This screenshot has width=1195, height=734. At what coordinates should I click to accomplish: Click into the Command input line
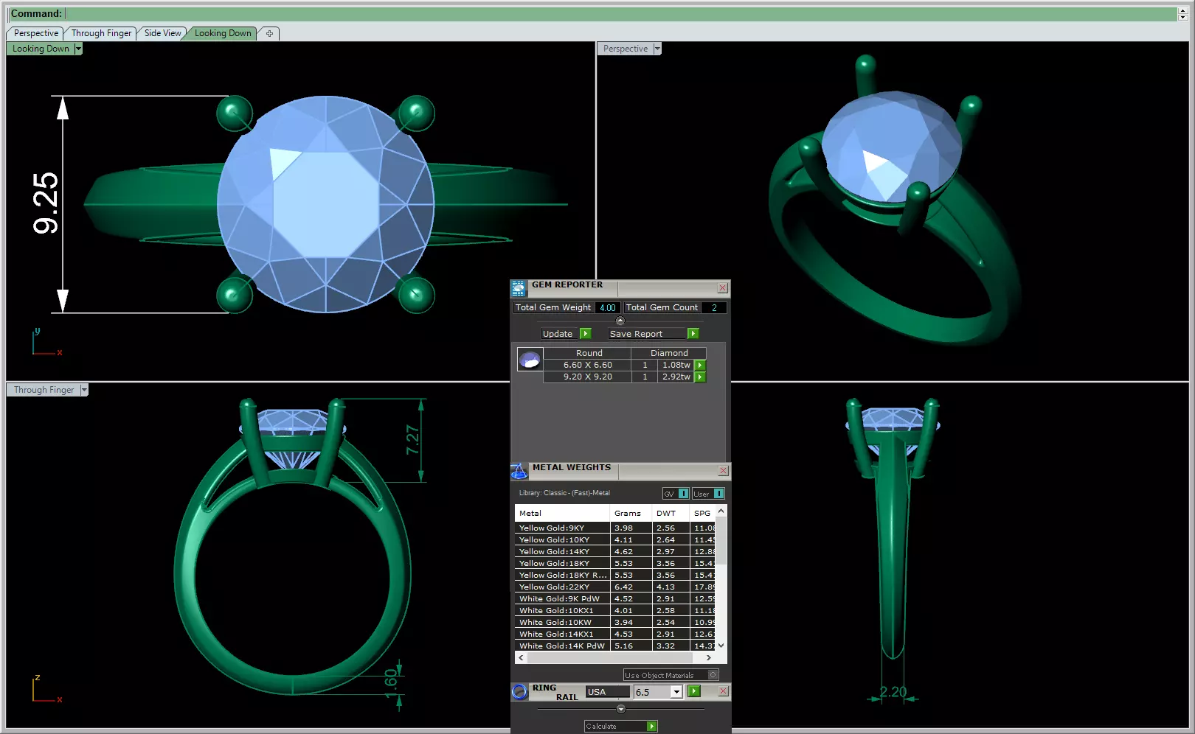(x=621, y=14)
